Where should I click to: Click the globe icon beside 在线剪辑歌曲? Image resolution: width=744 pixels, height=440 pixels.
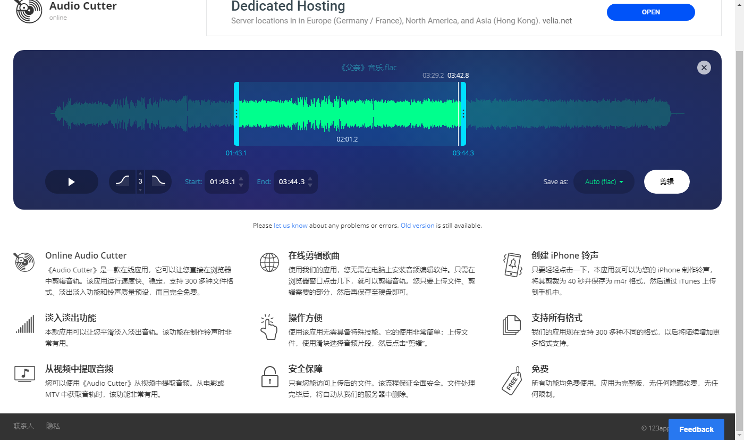269,262
